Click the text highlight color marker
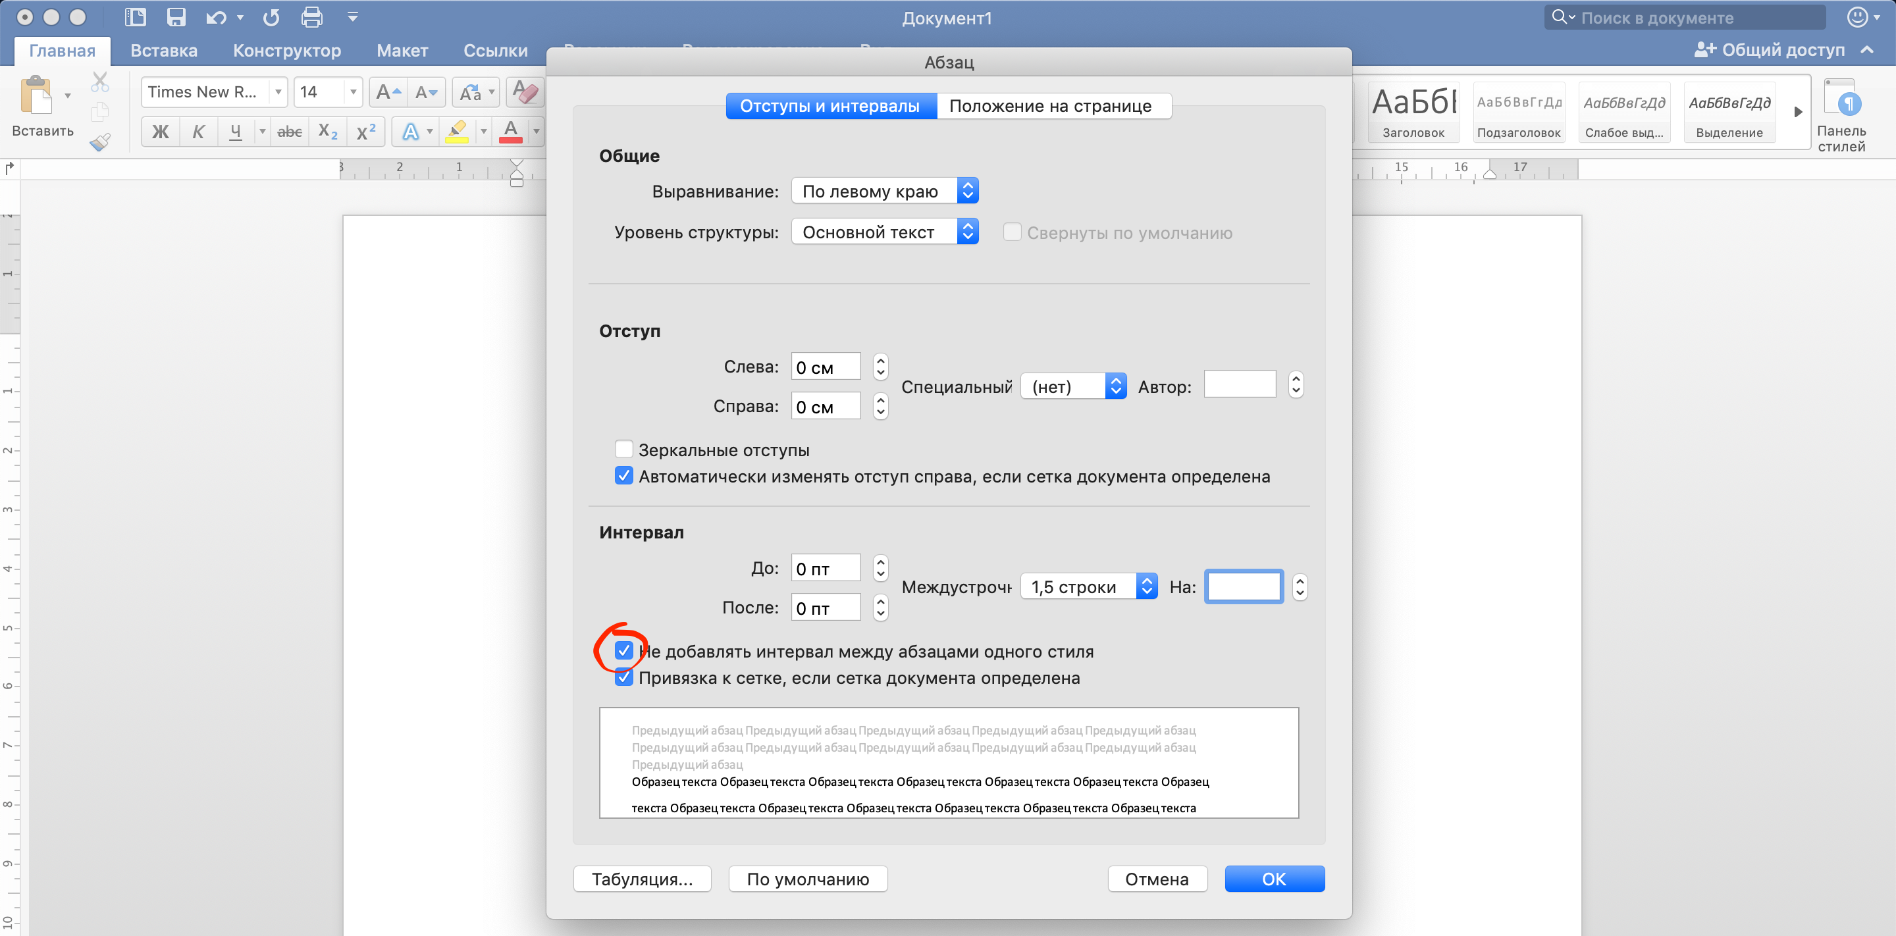This screenshot has width=1896, height=936. coord(457,132)
